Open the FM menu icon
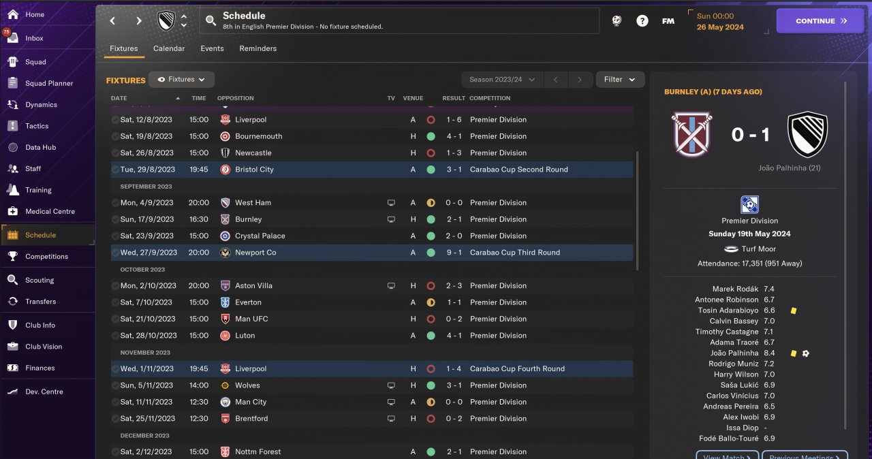 tap(668, 21)
